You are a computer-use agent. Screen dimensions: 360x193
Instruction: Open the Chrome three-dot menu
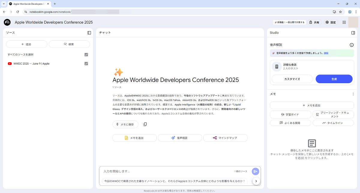pyautogui.click(x=356, y=12)
